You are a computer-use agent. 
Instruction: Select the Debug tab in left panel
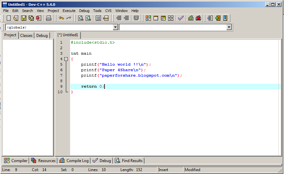tap(42, 36)
